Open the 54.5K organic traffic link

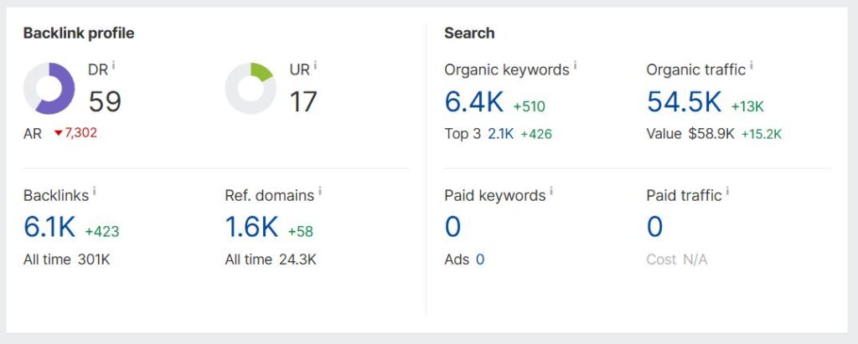pyautogui.click(x=684, y=102)
